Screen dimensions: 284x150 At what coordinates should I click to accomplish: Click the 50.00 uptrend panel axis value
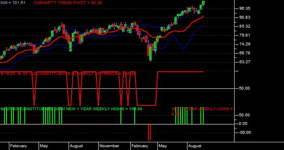pos(245,88)
